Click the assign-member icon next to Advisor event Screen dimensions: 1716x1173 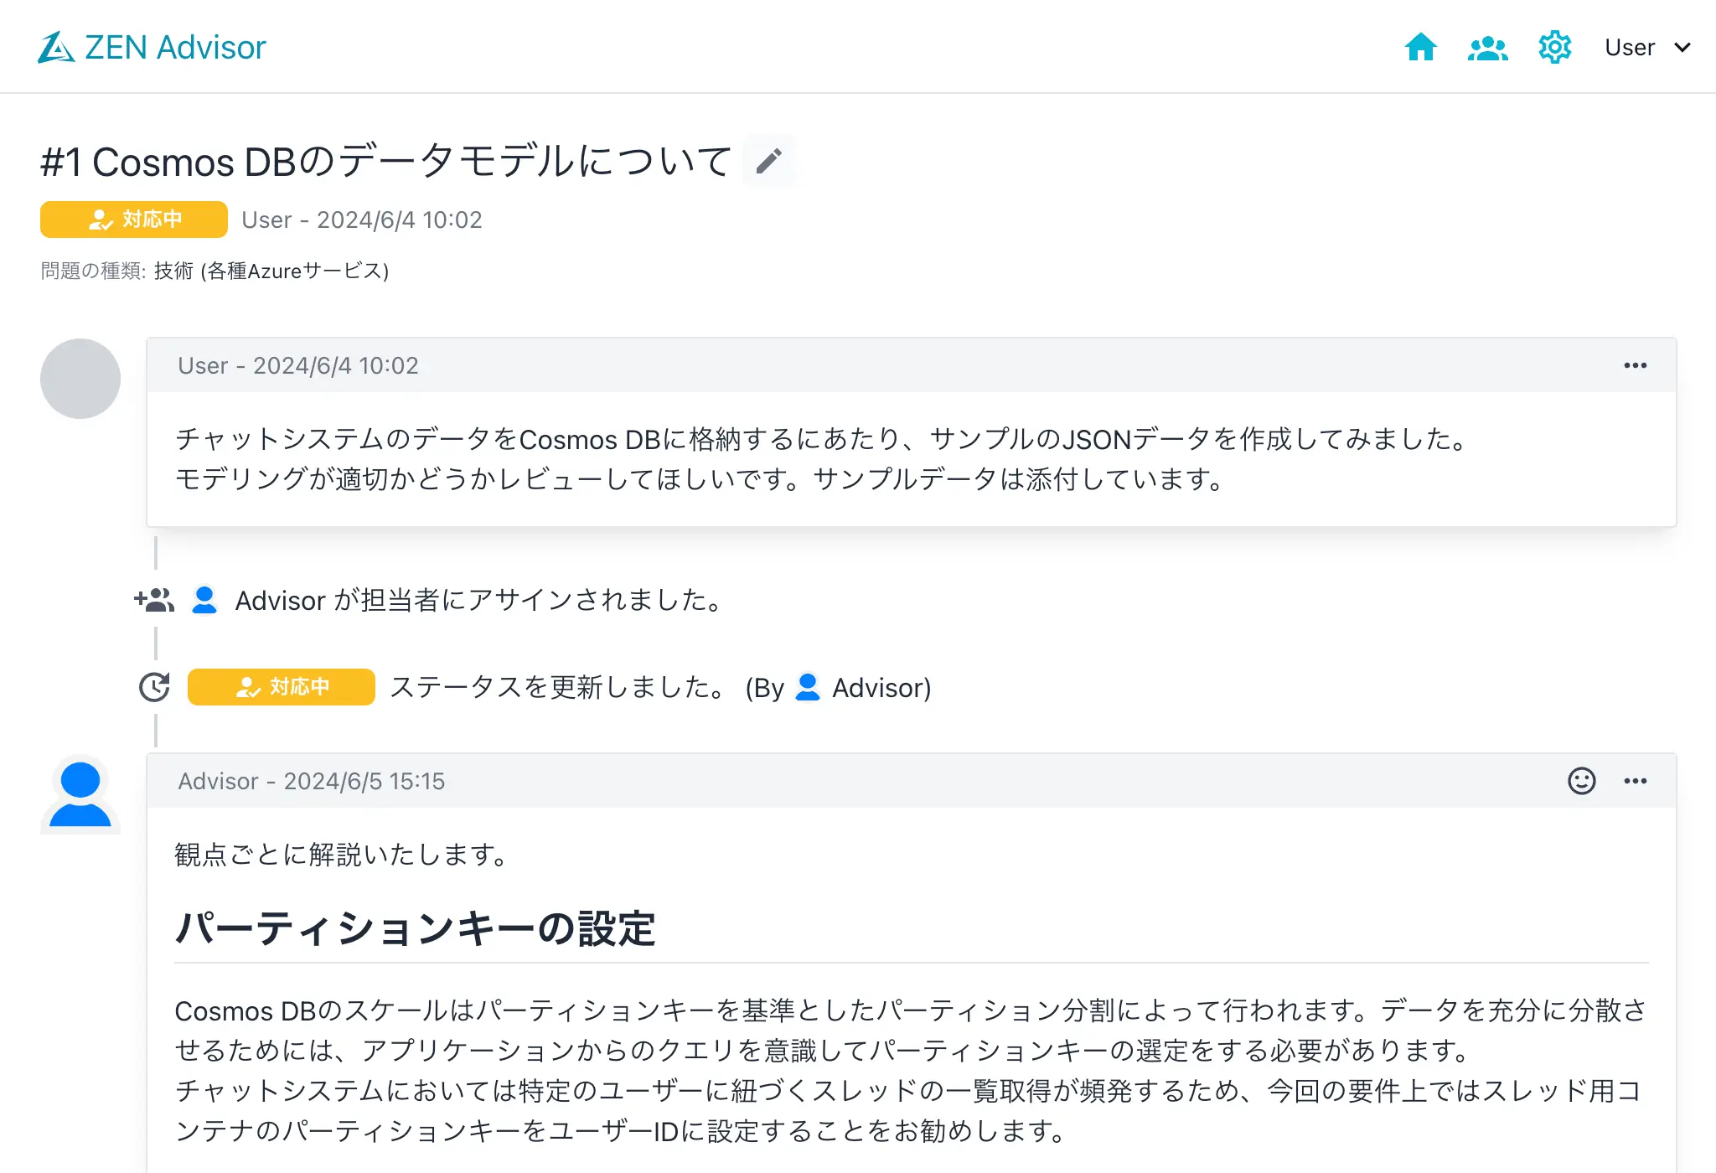click(154, 599)
